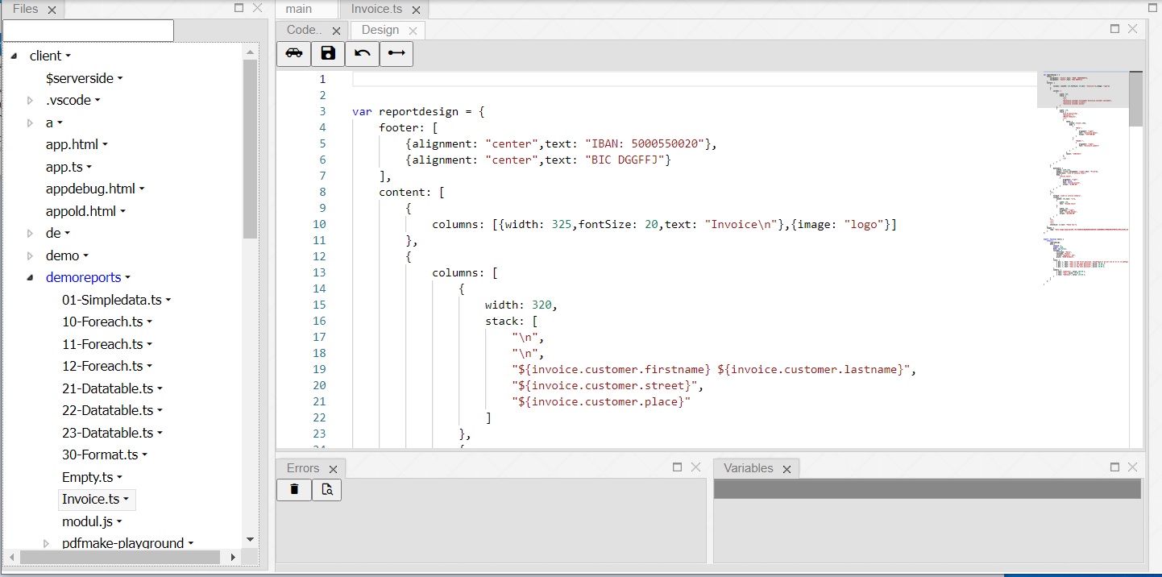The width and height of the screenshot is (1162, 577).
Task: Run the report with the car icon
Action: (293, 53)
